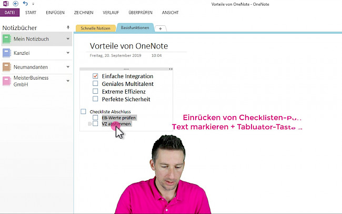
Task: Switch to the START ribbon tab
Action: [x=31, y=13]
